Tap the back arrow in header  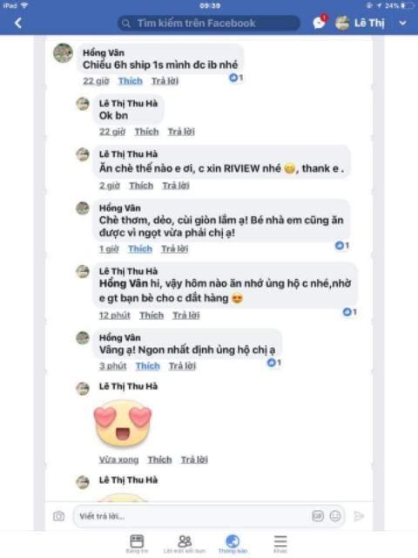18,24
